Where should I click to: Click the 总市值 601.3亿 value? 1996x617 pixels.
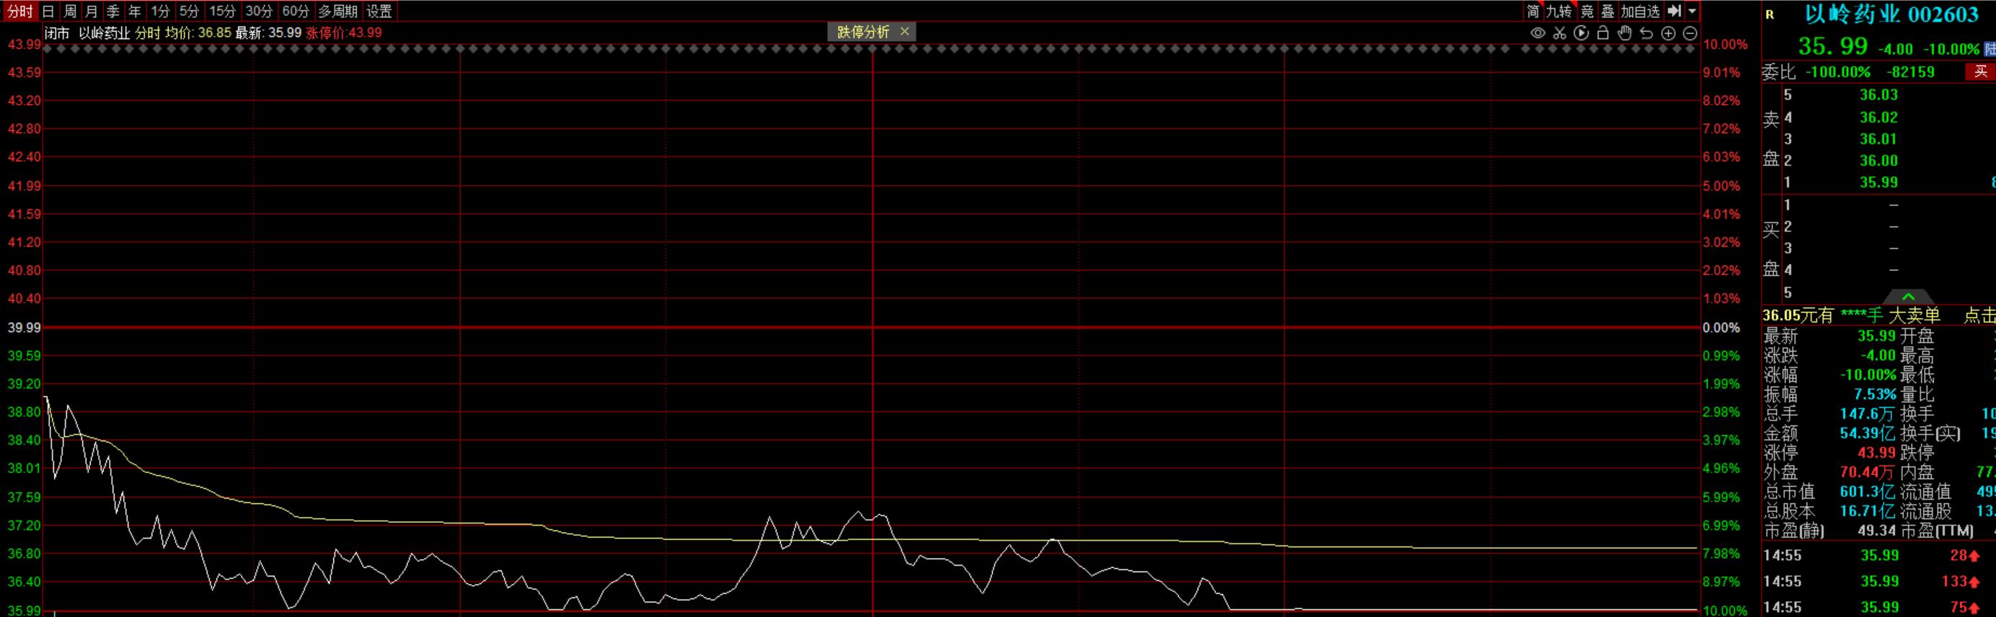tap(1867, 492)
